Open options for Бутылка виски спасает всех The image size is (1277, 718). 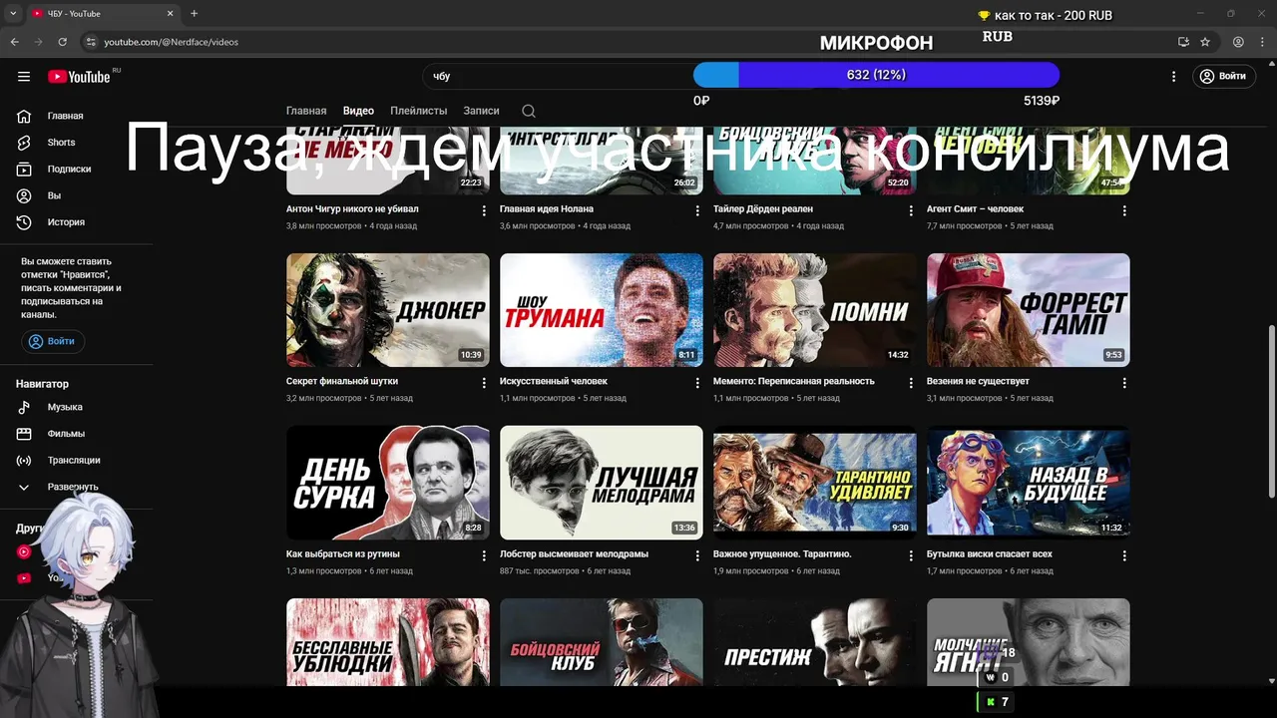coord(1124,555)
